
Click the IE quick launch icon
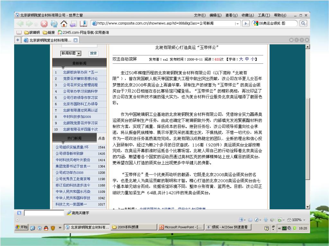click(32, 228)
